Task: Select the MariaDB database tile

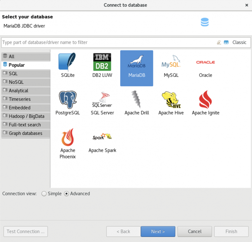Action: coord(136,68)
